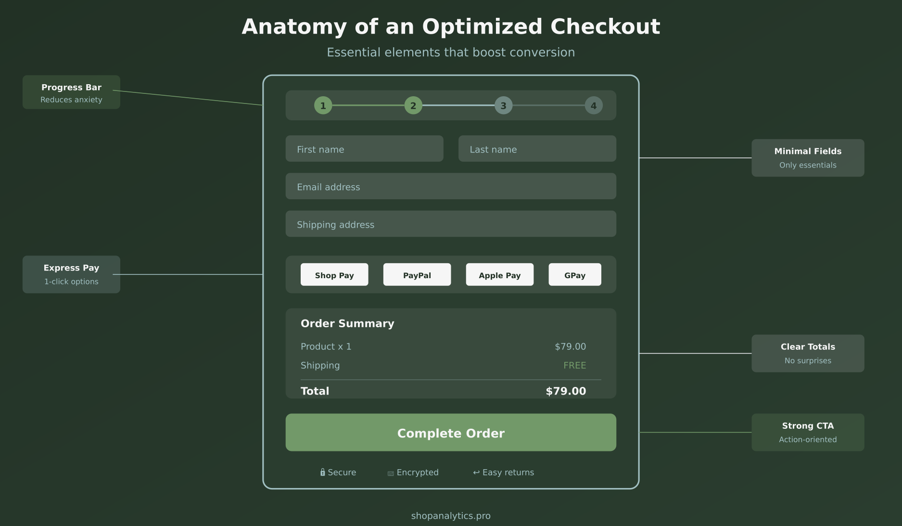
Task: Click the Strong CTA annotation
Action: tap(808, 432)
